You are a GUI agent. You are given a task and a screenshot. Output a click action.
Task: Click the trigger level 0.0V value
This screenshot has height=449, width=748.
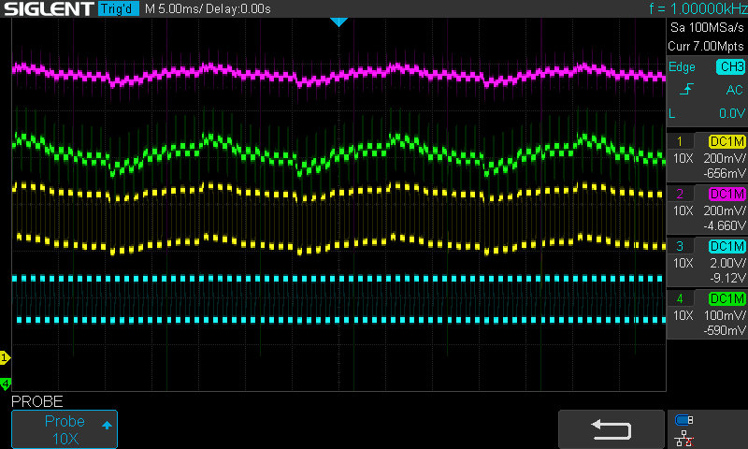[x=732, y=113]
